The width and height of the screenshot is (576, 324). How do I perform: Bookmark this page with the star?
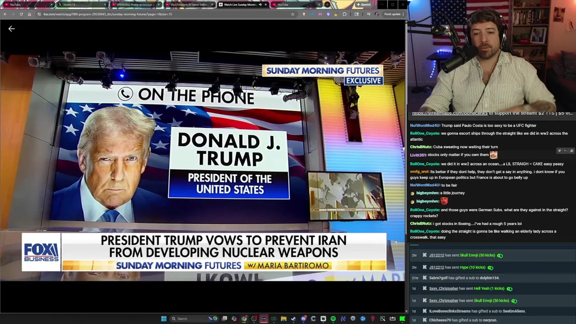coord(292,14)
